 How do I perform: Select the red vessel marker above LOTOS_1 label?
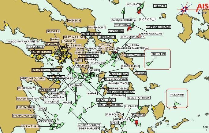pos(139,11)
